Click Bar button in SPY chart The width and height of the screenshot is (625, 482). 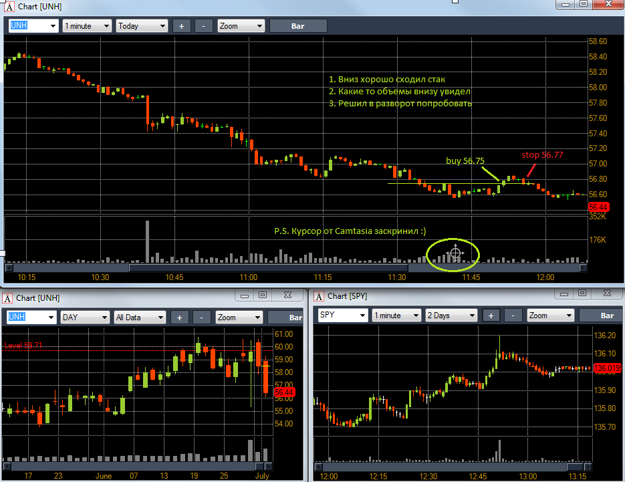pos(601,316)
